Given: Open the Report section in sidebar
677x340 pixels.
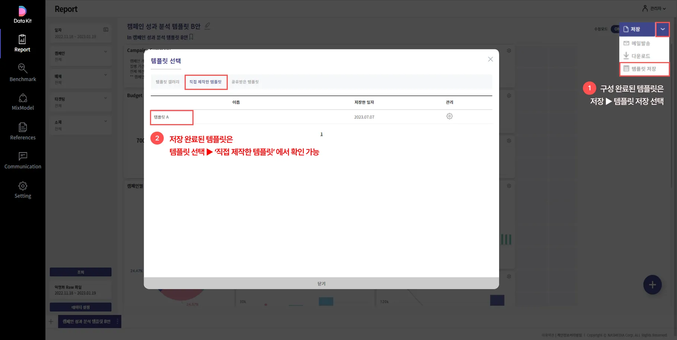Looking at the screenshot, I should tap(22, 43).
